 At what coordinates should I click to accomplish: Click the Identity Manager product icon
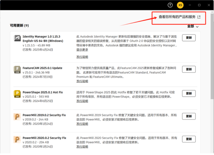tap(17, 38)
